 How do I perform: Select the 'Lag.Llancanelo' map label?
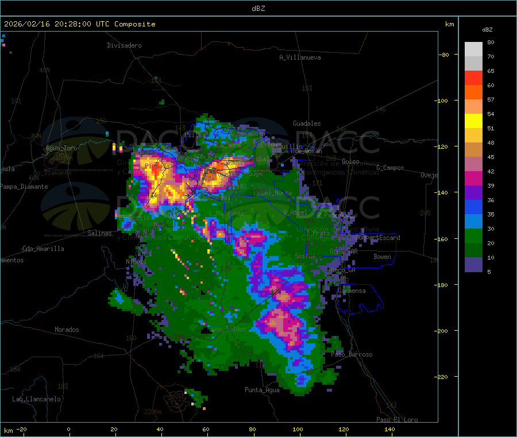tap(36, 399)
